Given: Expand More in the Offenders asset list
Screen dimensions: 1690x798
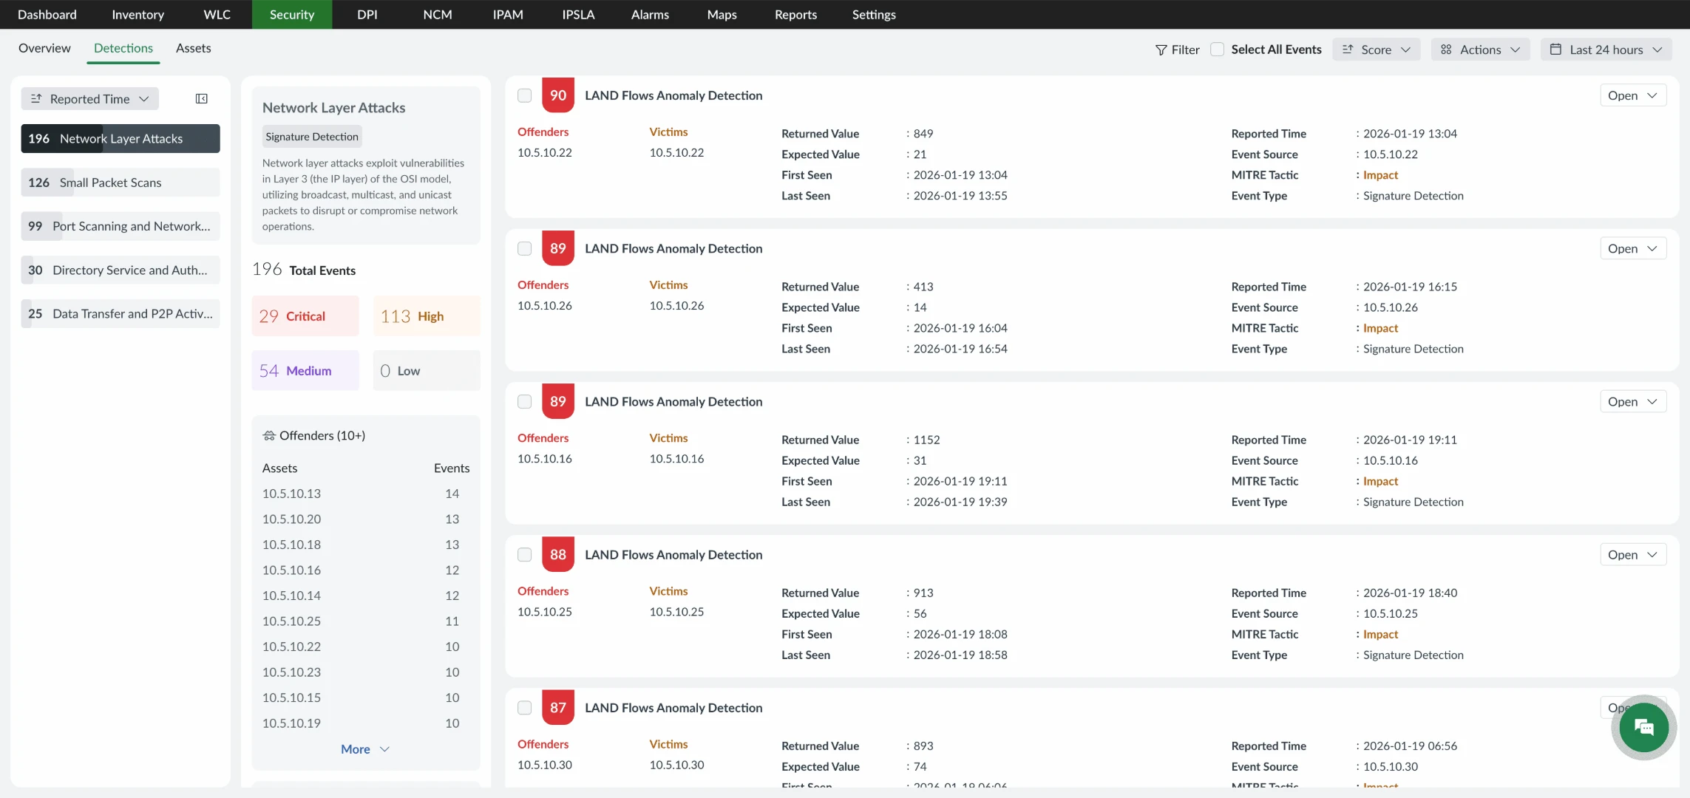Looking at the screenshot, I should coord(364,748).
